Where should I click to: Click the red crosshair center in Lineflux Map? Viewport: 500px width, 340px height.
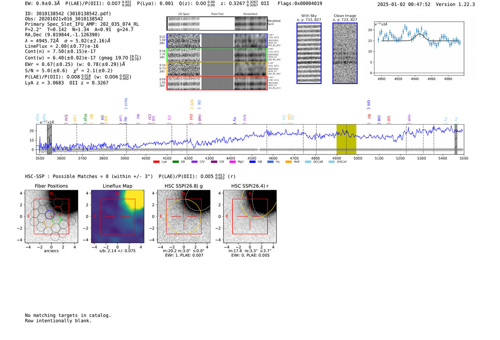tap(117, 216)
